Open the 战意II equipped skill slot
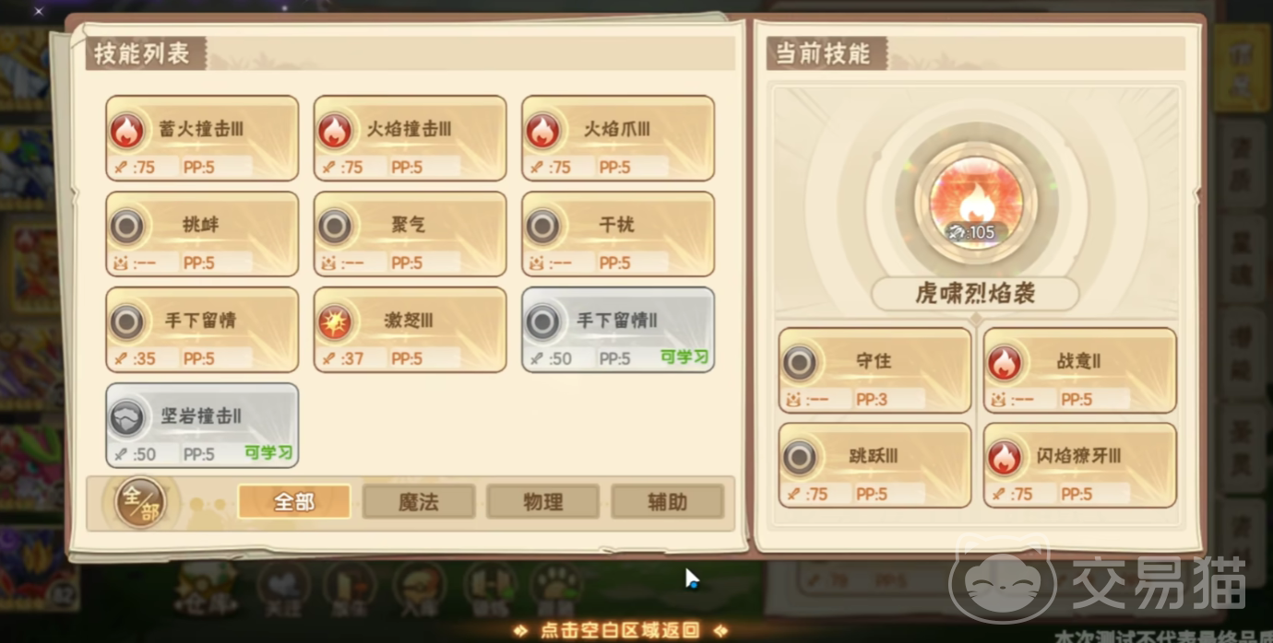 tap(1080, 370)
